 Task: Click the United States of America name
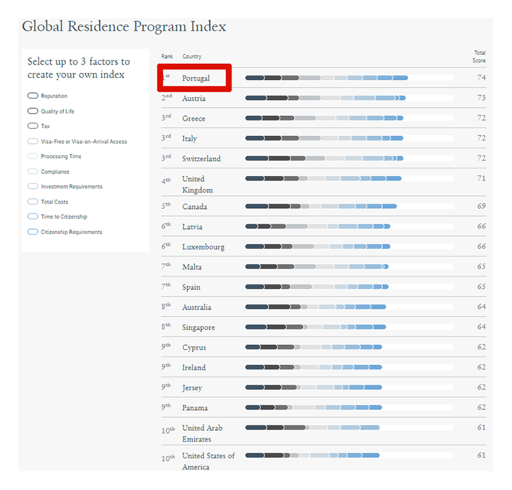[208, 461]
